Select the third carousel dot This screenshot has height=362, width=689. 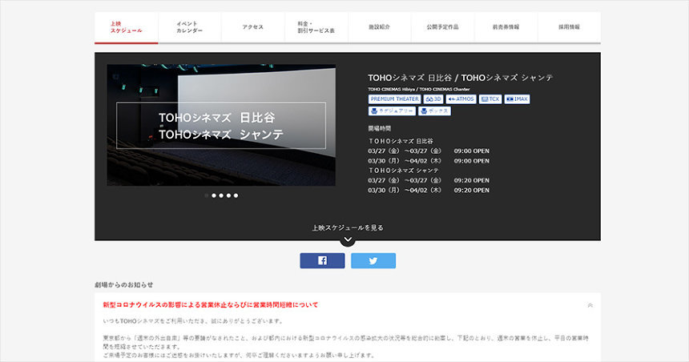[x=221, y=195]
